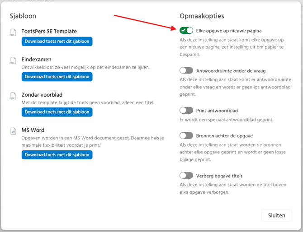This screenshot has height=232, width=303.
Task: Click the Print antwoordblad label text
Action: [217, 111]
